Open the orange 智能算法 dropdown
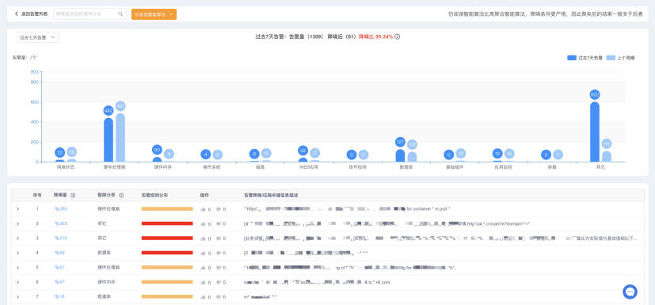Image resolution: width=655 pixels, height=305 pixels. click(154, 14)
